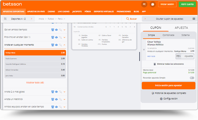Screen dimensions: 198x120
Task: Click the sports list menu icon
Action: 5,19
